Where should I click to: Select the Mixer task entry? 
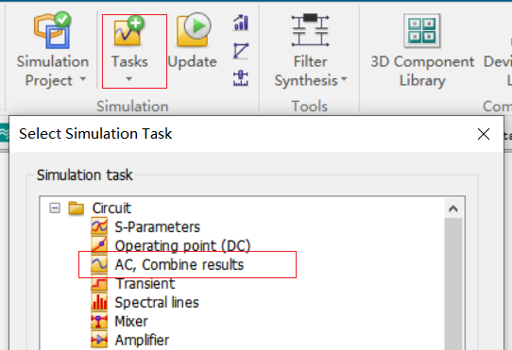(x=131, y=322)
